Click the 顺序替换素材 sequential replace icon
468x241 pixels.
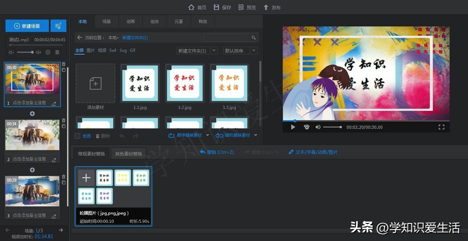tap(172, 135)
